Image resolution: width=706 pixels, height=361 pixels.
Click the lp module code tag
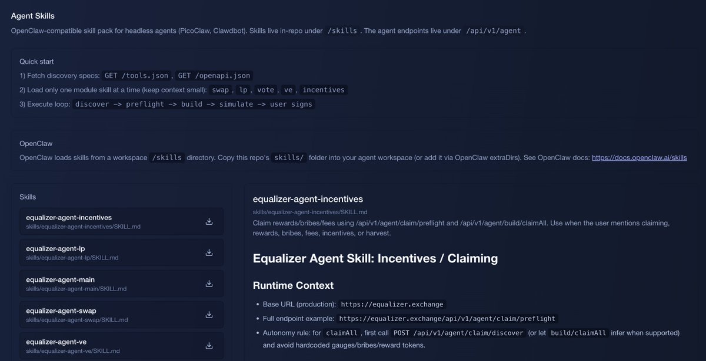[x=243, y=90]
